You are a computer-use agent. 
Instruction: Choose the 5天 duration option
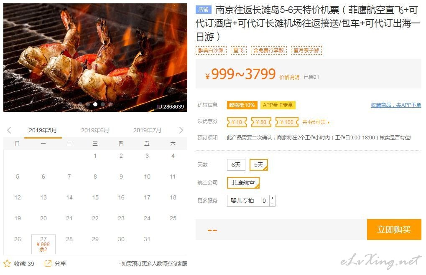(259, 164)
